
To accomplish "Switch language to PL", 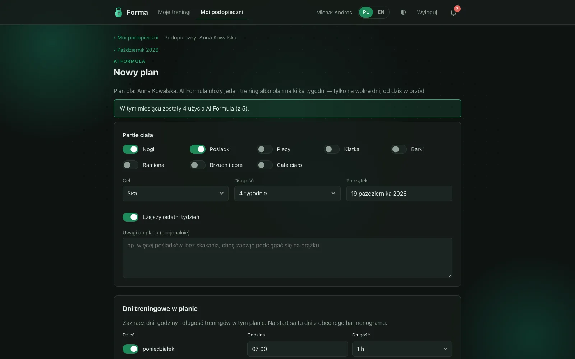I will point(366,12).
